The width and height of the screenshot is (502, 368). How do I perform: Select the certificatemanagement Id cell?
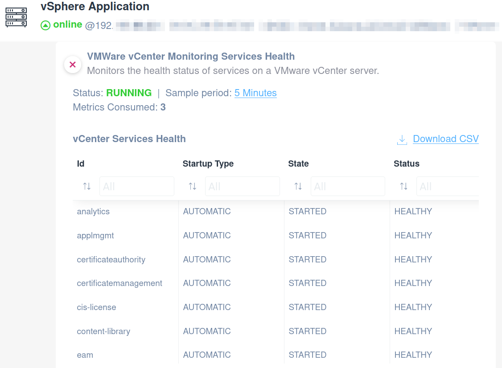tap(119, 283)
